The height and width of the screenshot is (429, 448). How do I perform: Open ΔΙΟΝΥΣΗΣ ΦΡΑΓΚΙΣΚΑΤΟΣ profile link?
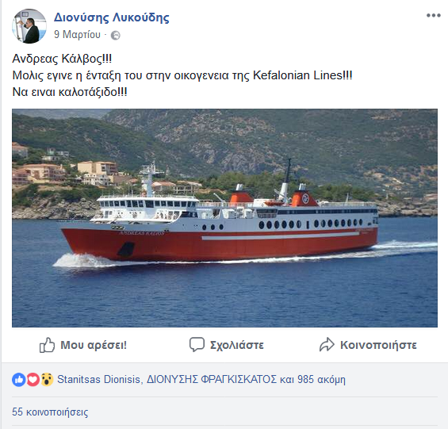pyautogui.click(x=212, y=380)
